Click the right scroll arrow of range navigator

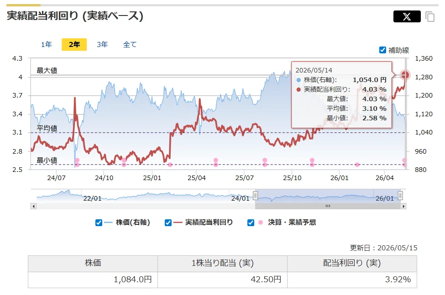pos(403,206)
